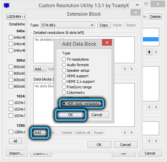This screenshot has width=167, height=162.
Task: Close the Add Data Block dialog
Action: [x=107, y=42]
